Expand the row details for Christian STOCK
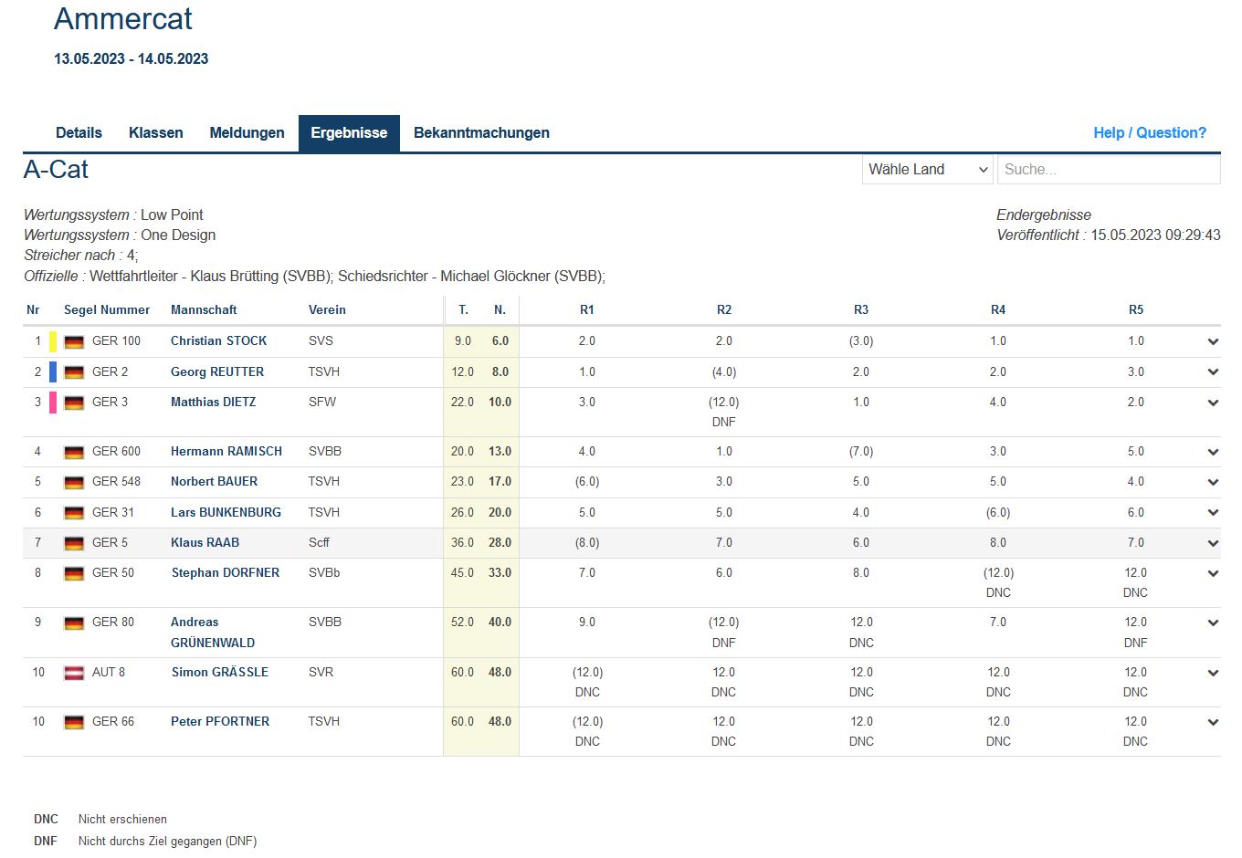This screenshot has width=1242, height=858. (x=1213, y=341)
